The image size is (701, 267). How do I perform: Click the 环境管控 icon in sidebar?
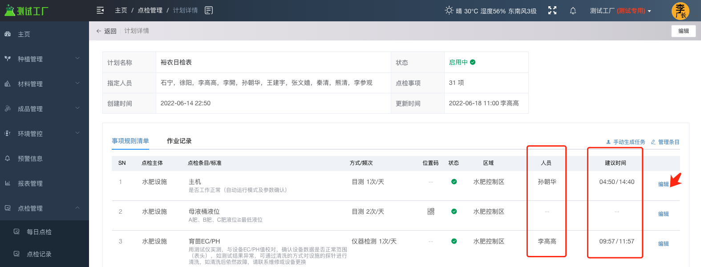tap(8, 133)
